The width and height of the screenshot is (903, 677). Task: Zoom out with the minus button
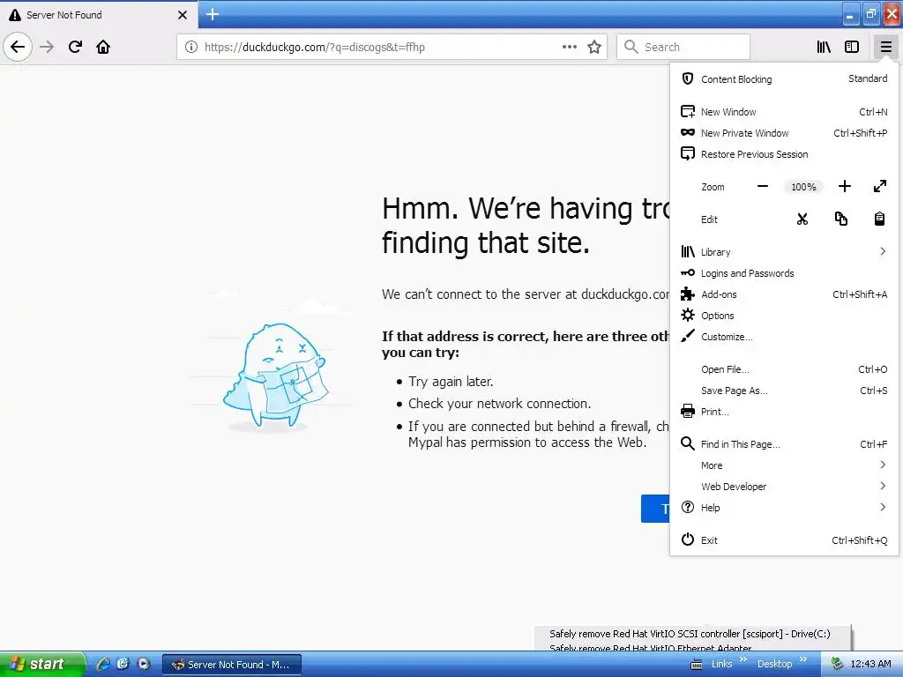763,187
